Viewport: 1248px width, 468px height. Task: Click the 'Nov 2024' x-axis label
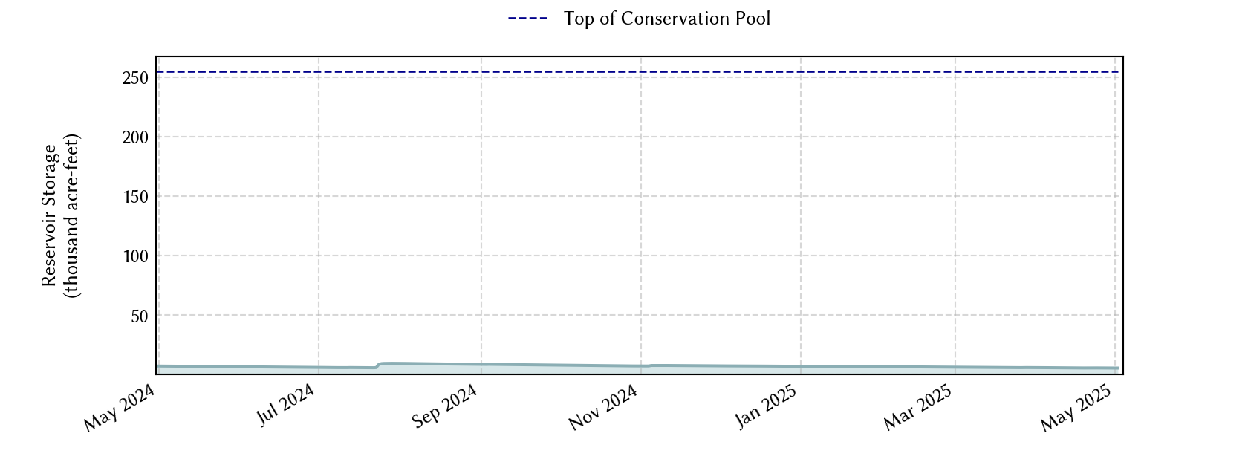603,408
